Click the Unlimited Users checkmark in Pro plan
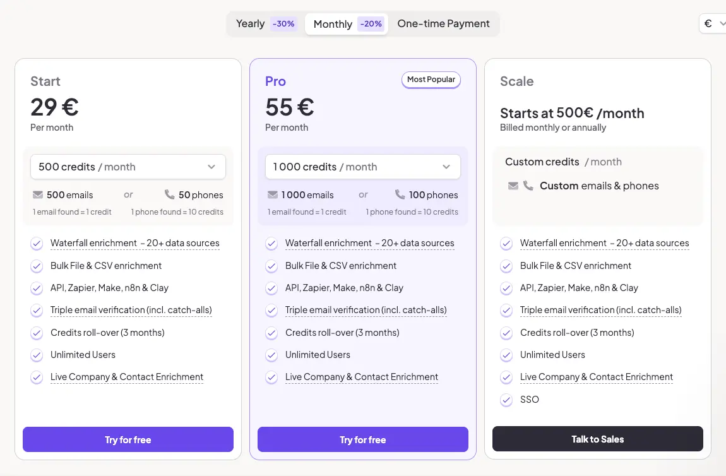This screenshot has width=726, height=476. click(271, 355)
